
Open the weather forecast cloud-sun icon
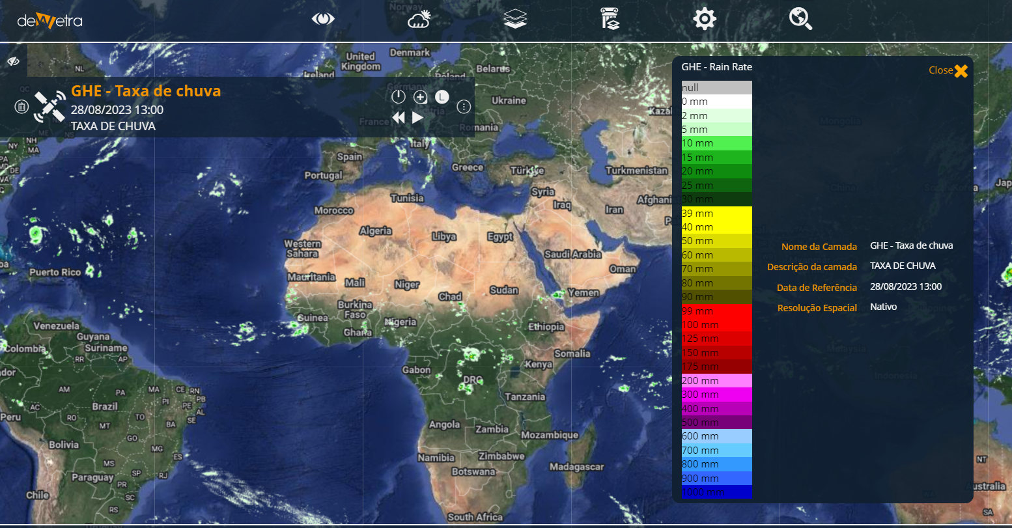click(419, 19)
